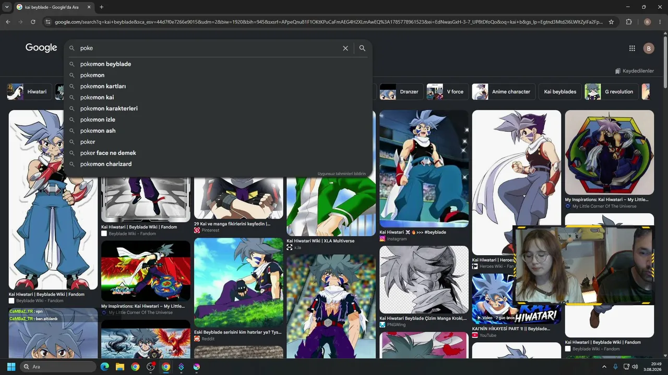Open 'Kai Hiwatari Beyblade Çizim Manga Kroki' result
The height and width of the screenshot is (375, 668).
(423, 318)
